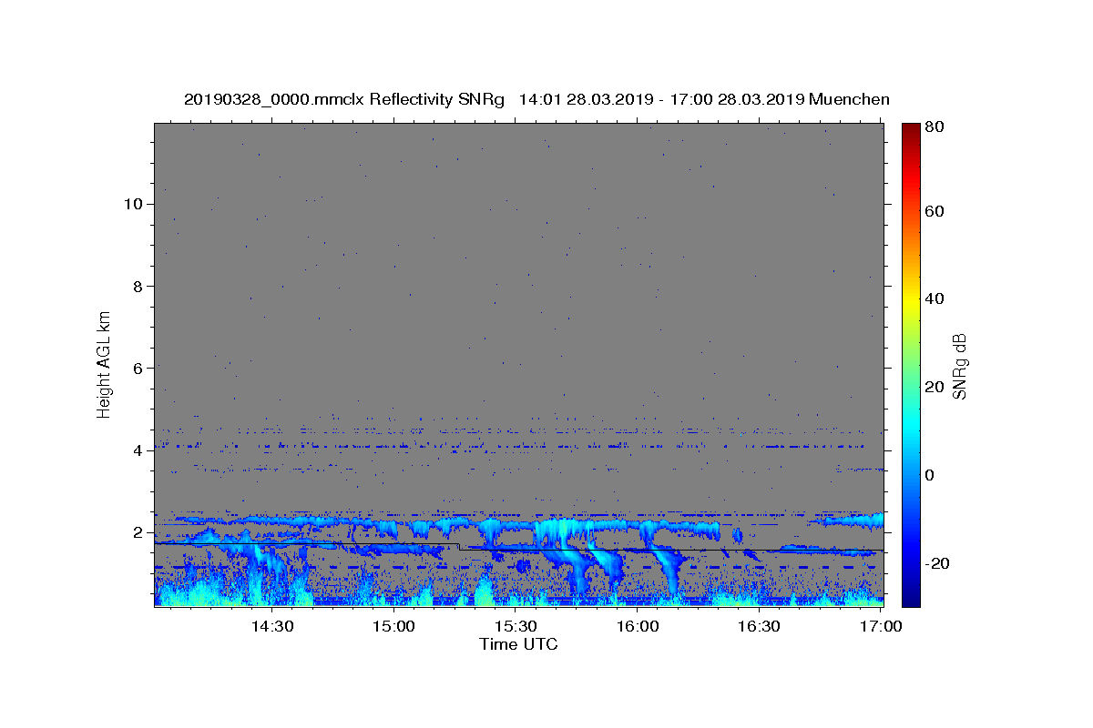Click the 16:30 time tick label

[x=759, y=626]
